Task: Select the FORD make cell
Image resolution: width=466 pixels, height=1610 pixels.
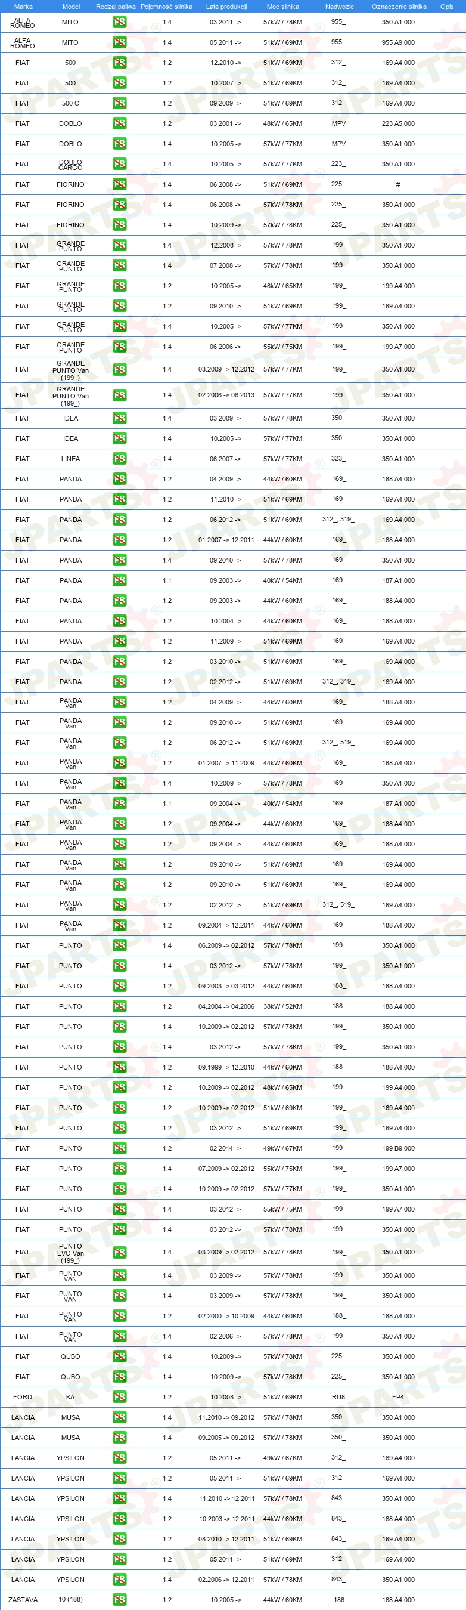Action: click(x=23, y=1398)
